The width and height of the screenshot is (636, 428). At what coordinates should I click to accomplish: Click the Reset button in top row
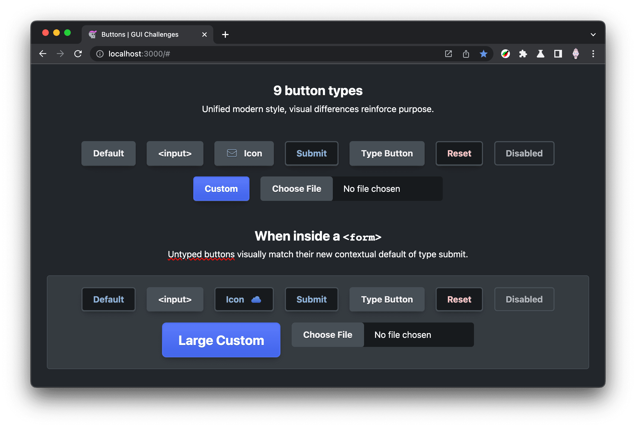[x=459, y=153]
